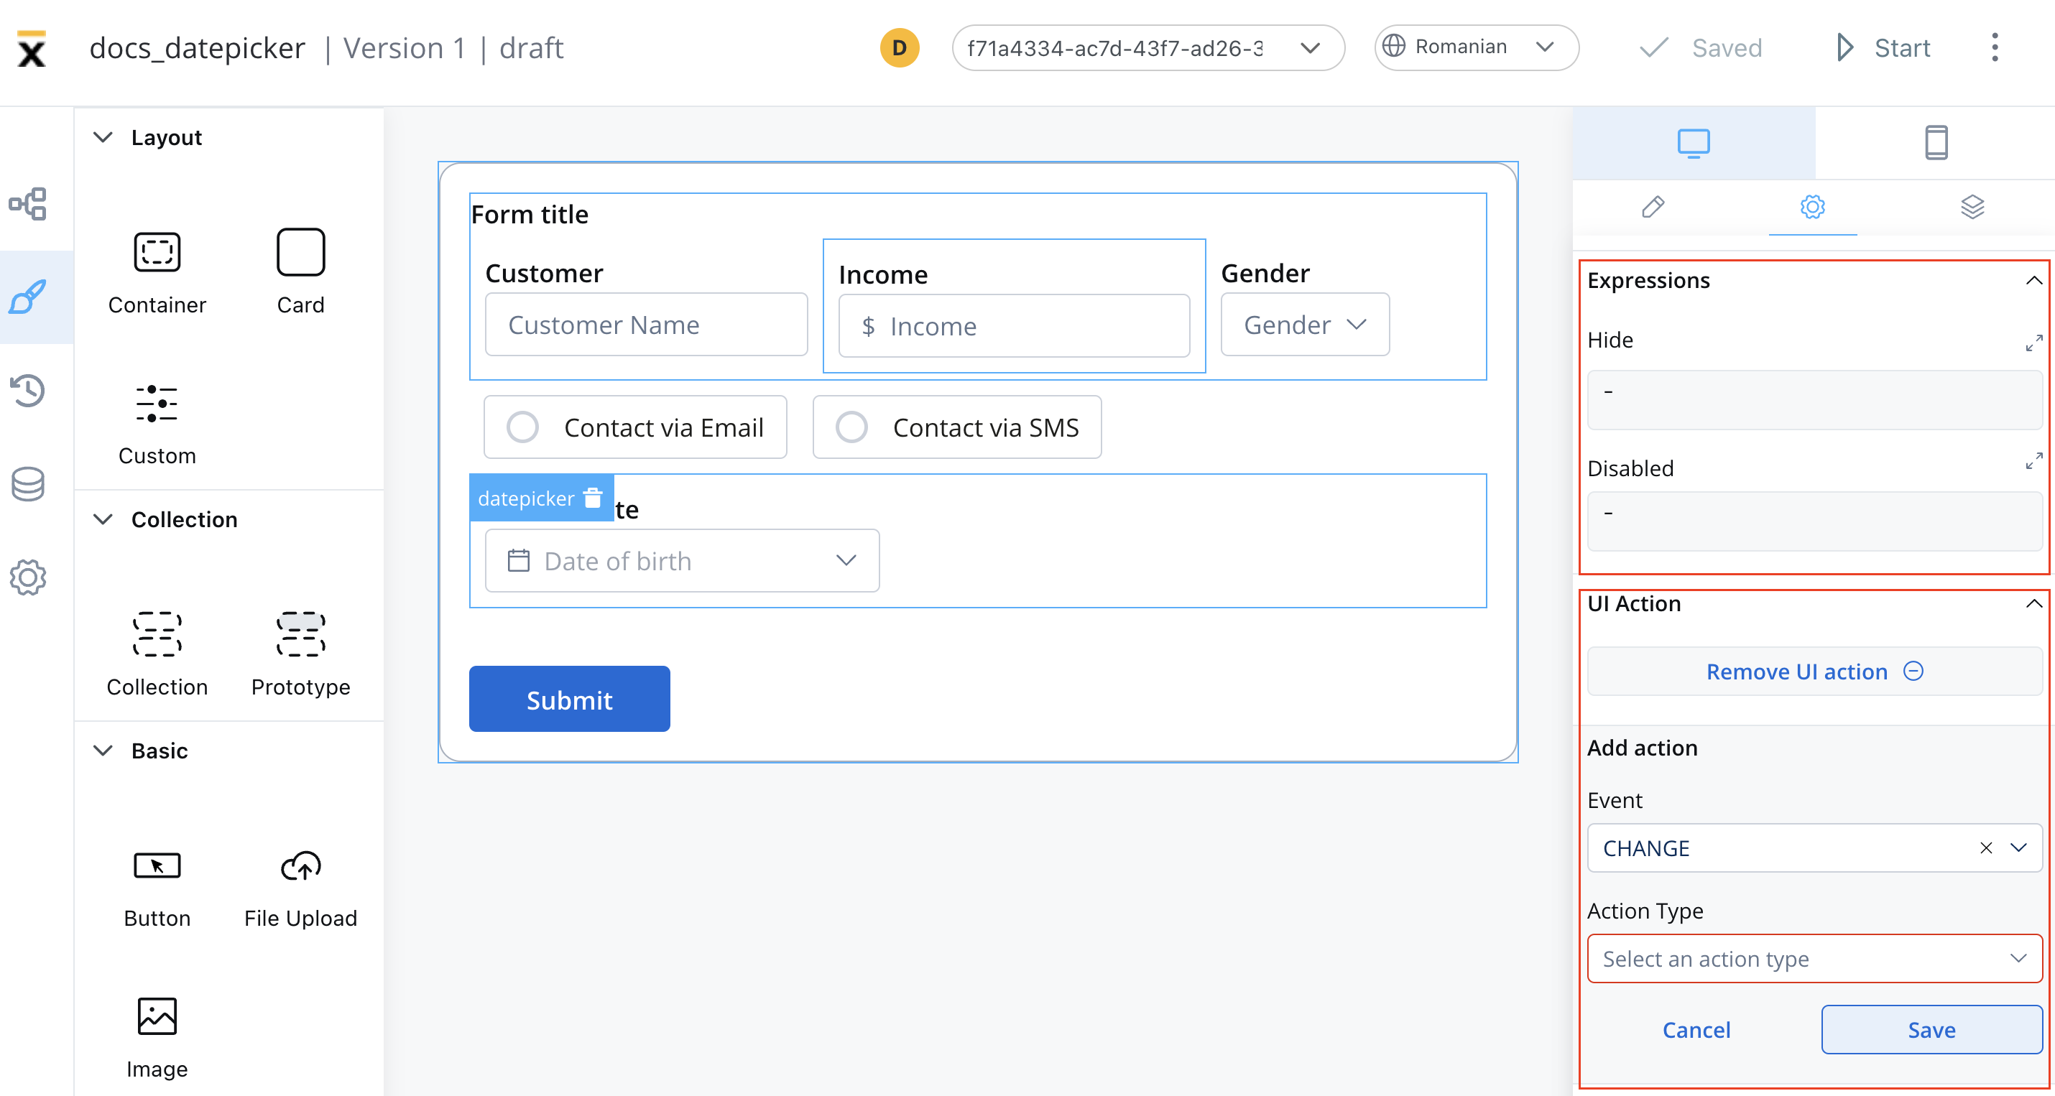Open the sidebar settings gear icon
The width and height of the screenshot is (2055, 1096).
28,577
